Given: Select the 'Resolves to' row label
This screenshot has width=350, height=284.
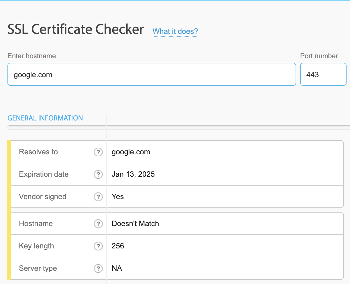Looking at the screenshot, I should pyautogui.click(x=38, y=152).
